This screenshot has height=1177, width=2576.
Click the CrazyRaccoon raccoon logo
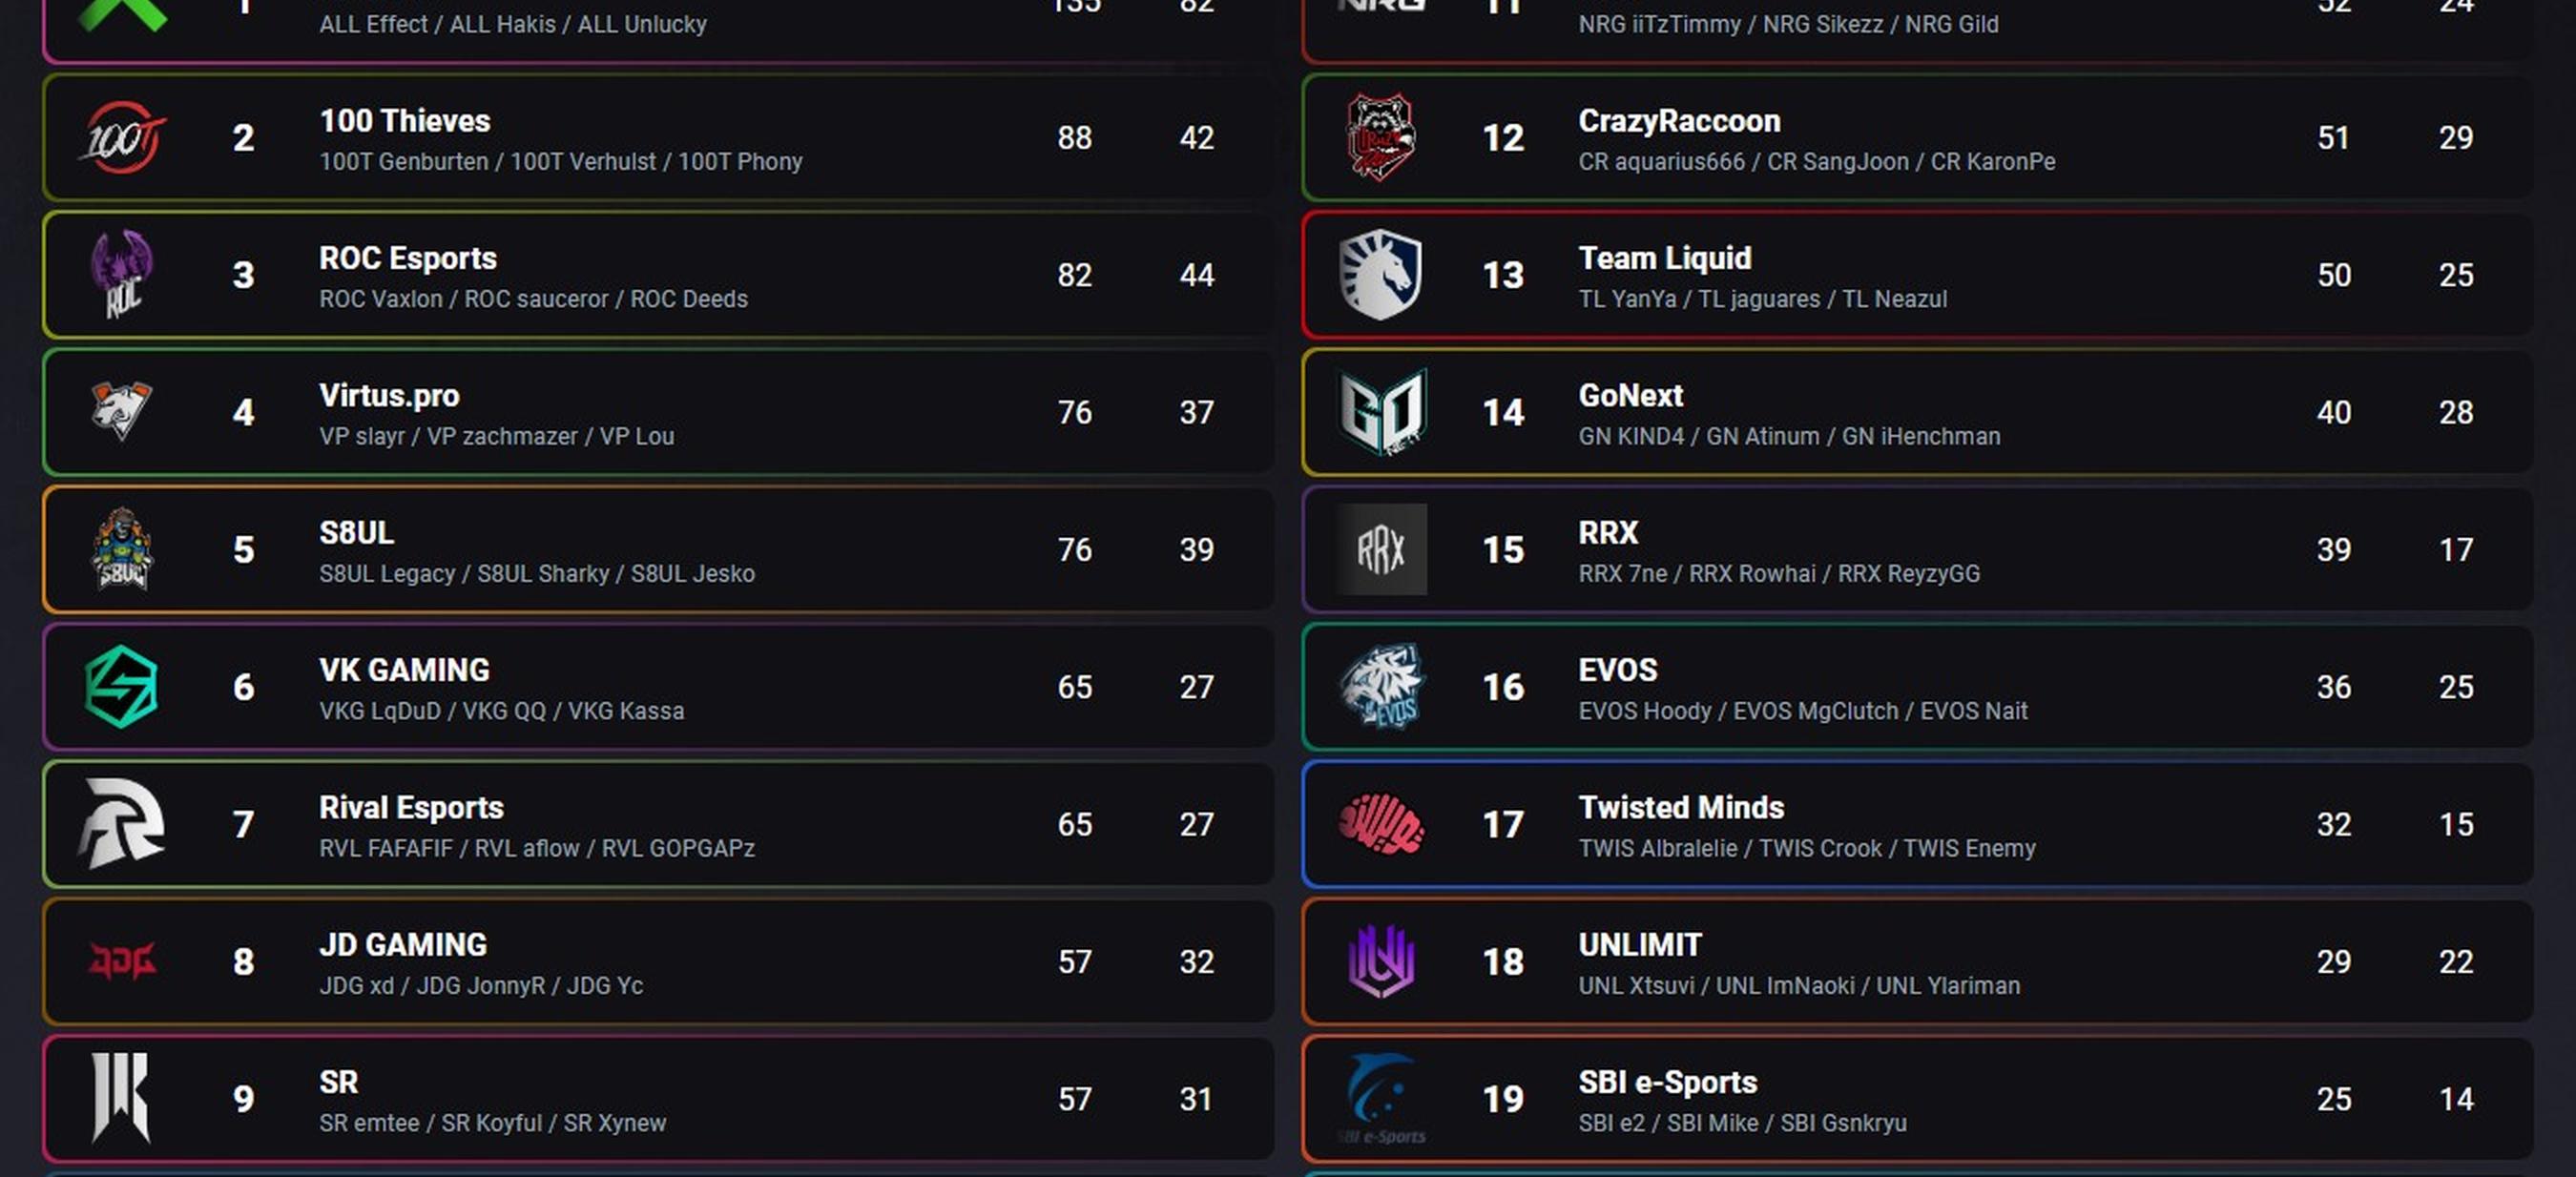pyautogui.click(x=1381, y=138)
